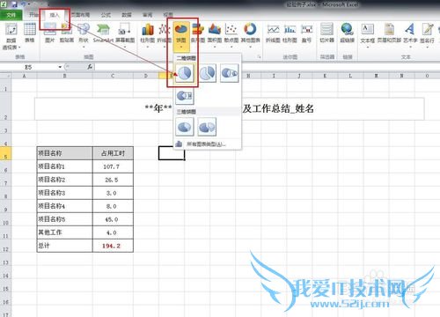Open the Scatter chart (散点图) menu

(231, 34)
